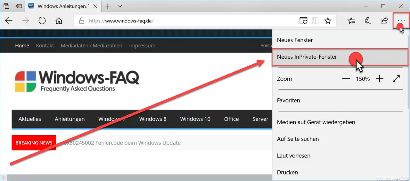Image resolution: width=410 pixels, height=181 pixels.
Task: Click the 150% zoom value
Action: click(x=363, y=79)
